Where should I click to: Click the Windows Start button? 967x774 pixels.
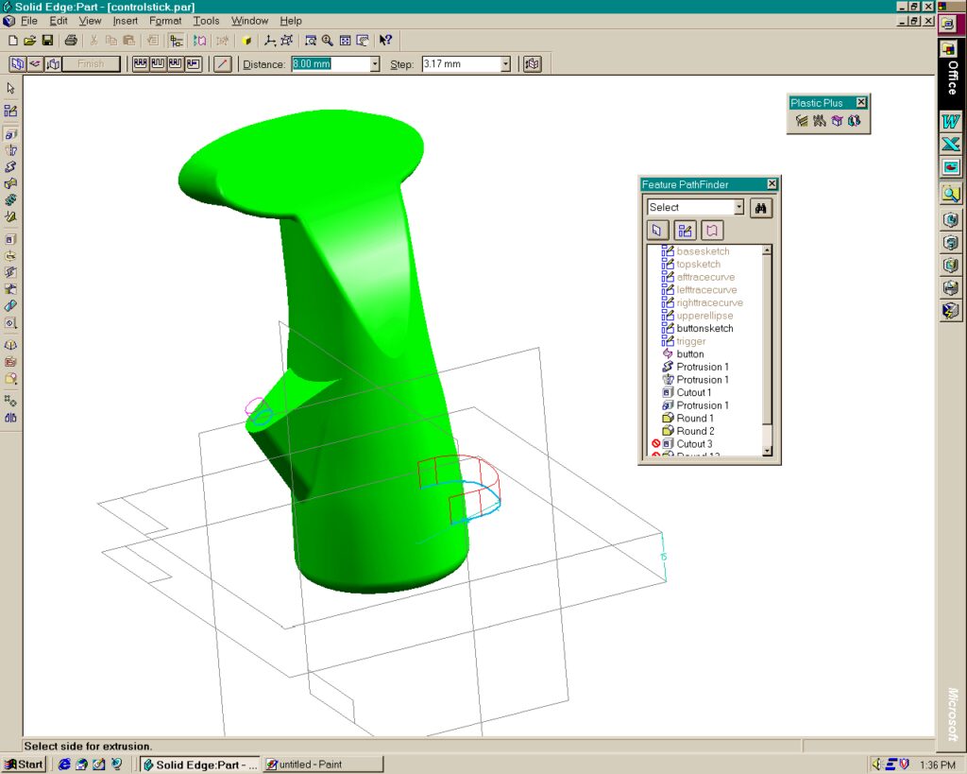click(25, 764)
